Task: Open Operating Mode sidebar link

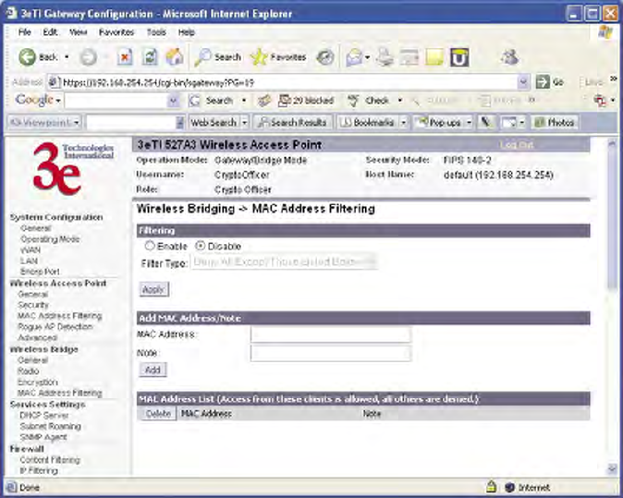Action: 50,239
